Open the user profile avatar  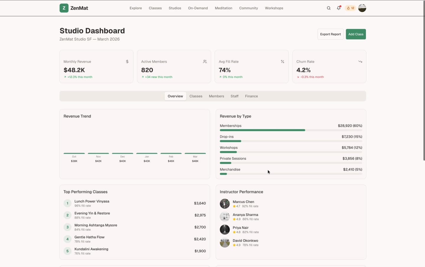tap(362, 8)
